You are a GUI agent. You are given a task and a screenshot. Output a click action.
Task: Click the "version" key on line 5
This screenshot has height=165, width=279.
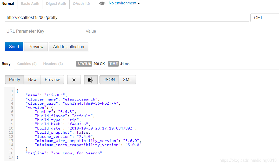click(x=36, y=107)
